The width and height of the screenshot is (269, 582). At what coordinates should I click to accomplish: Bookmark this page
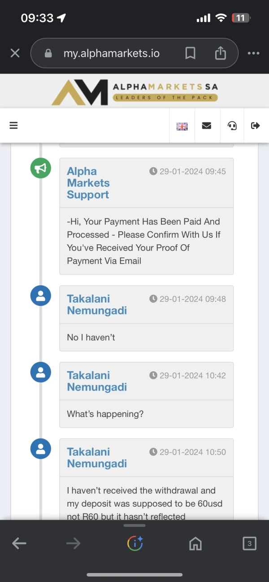[190, 53]
